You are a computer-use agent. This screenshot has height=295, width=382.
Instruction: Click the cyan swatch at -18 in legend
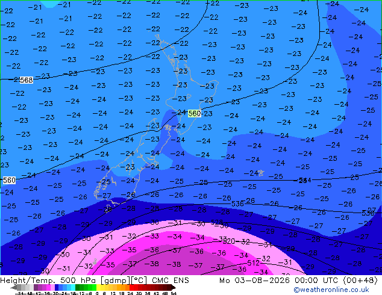[74, 288]
